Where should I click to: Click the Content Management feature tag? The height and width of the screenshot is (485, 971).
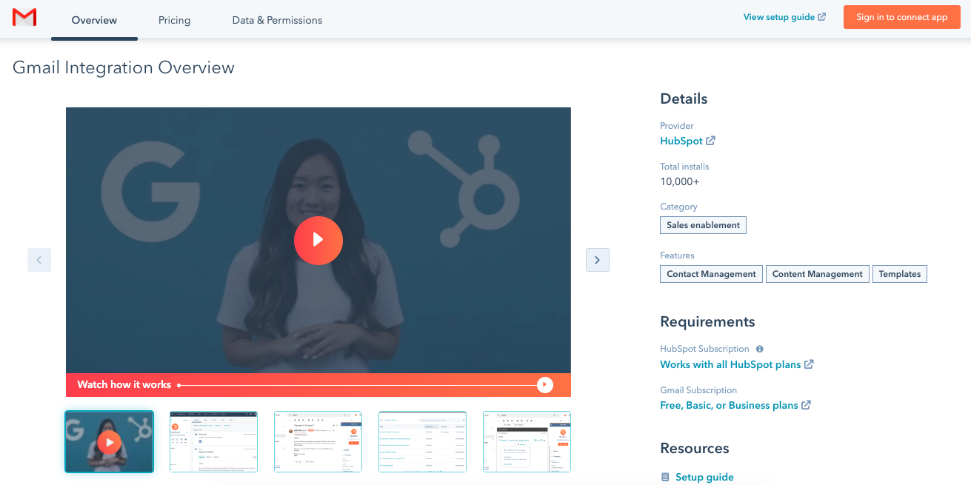tap(817, 274)
